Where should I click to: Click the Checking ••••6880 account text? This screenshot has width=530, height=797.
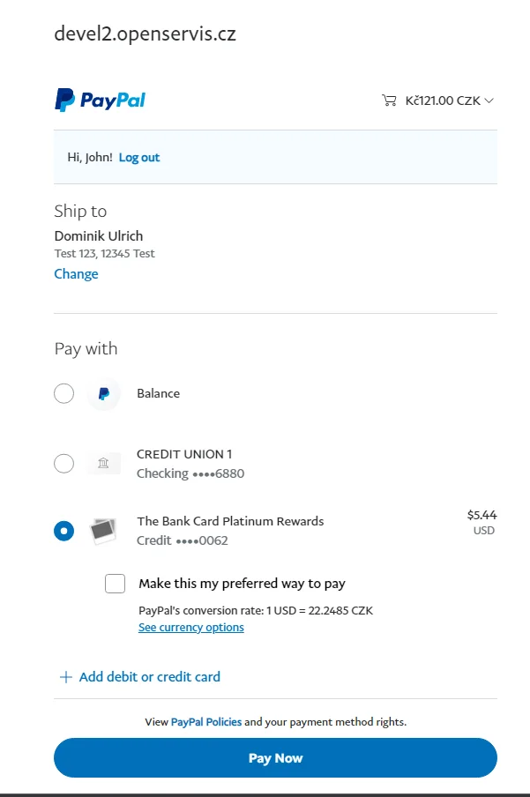[190, 473]
